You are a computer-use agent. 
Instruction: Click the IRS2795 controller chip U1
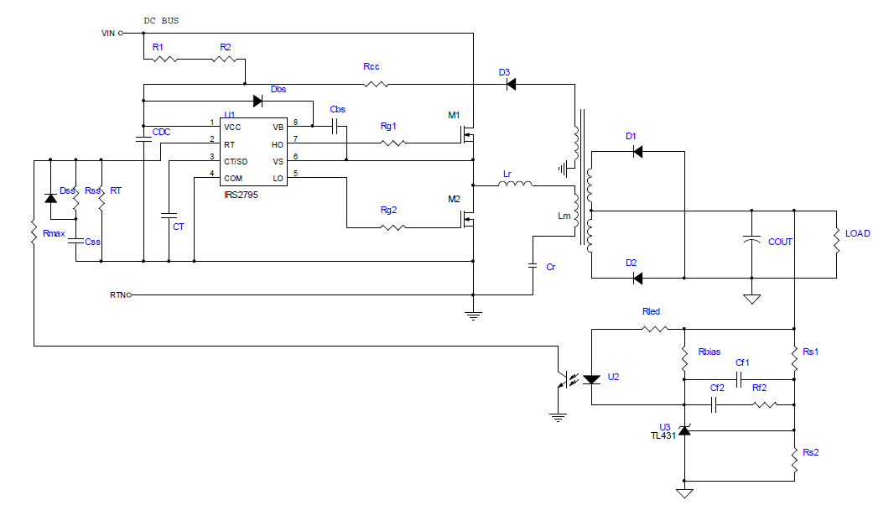253,152
